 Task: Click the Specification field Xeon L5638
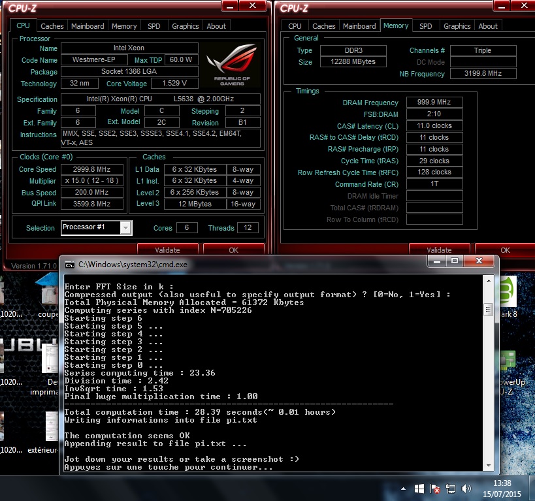coord(161,99)
